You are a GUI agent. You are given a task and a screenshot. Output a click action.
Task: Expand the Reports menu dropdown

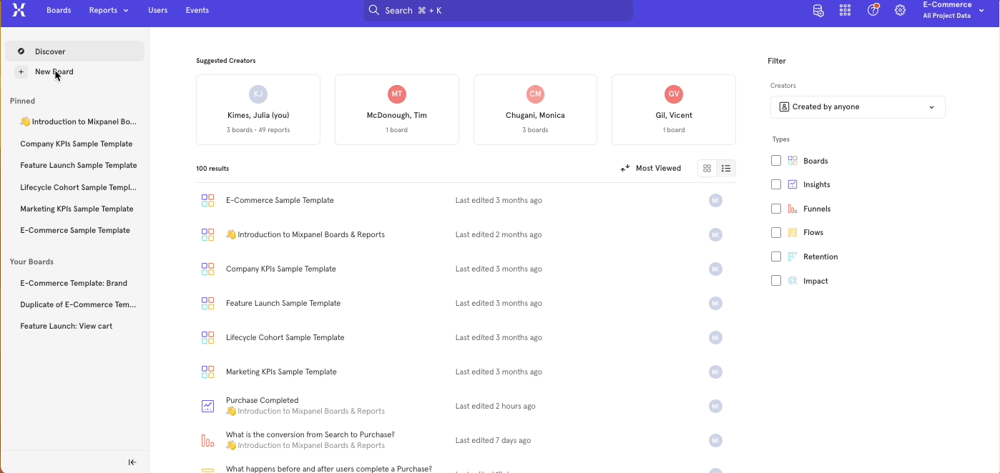[x=109, y=10]
